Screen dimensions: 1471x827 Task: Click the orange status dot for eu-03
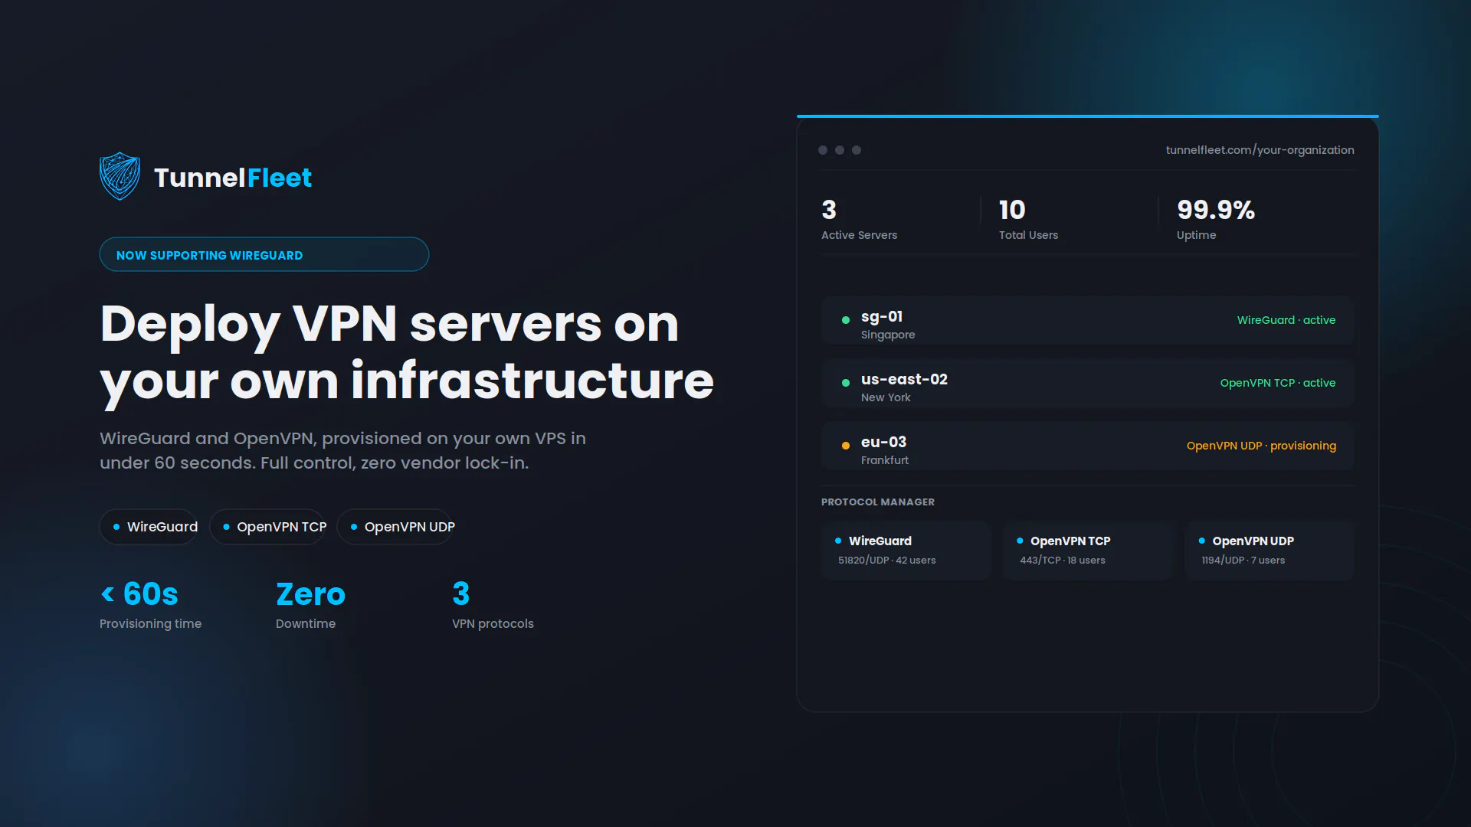[846, 446]
